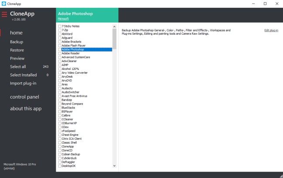Select Cyberduck in the list
This screenshot has height=178, width=283.
tap(69, 158)
